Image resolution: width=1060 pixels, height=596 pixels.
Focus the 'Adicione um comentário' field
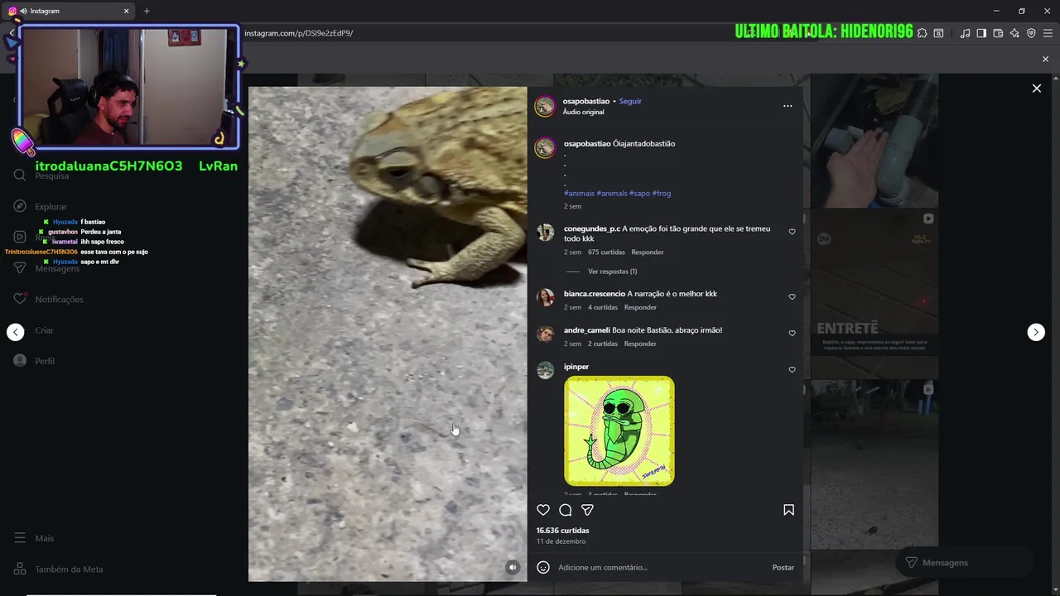click(x=660, y=567)
